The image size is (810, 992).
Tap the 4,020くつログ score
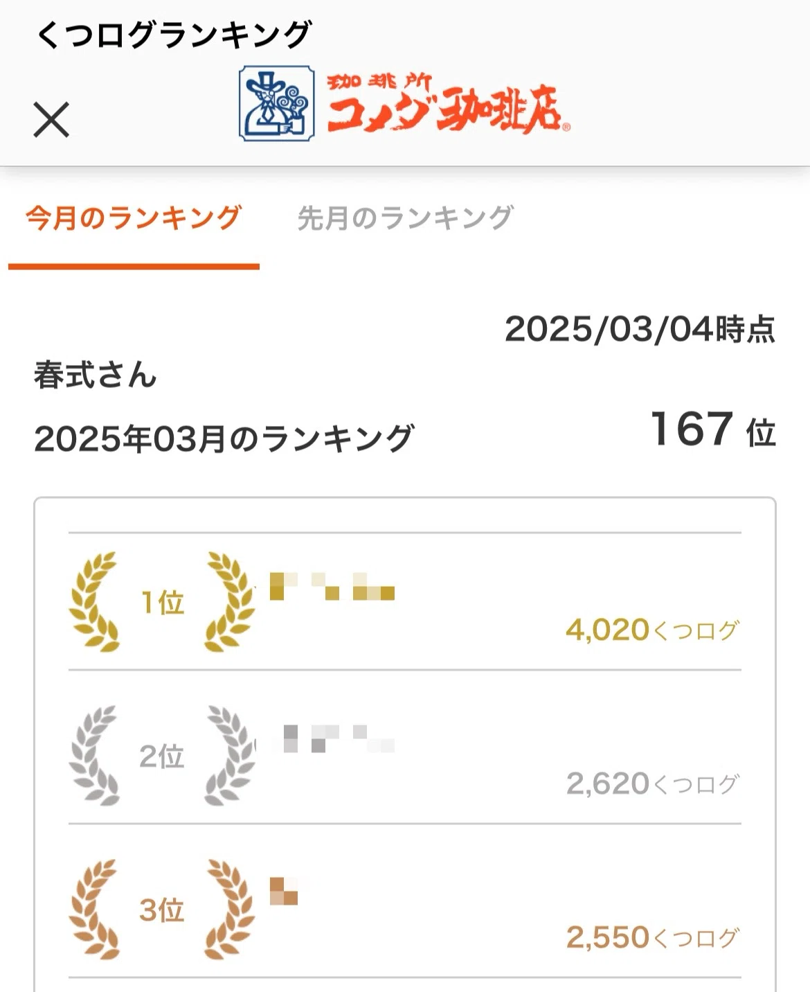(x=653, y=630)
